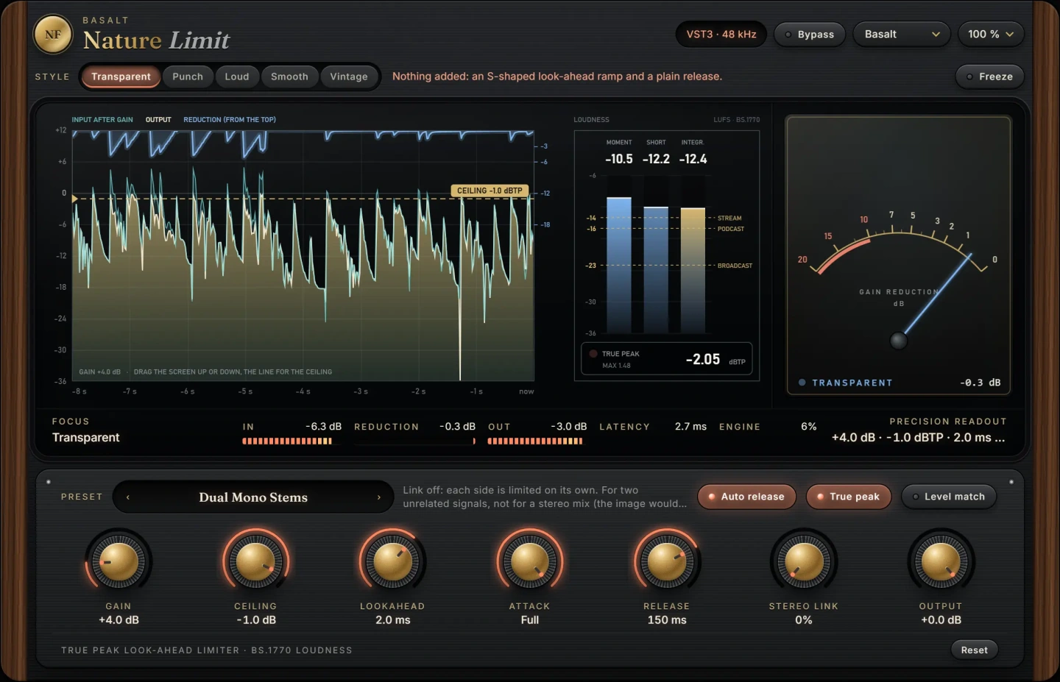
Task: Click the integrated loudness value -12.4
Action: click(x=693, y=159)
